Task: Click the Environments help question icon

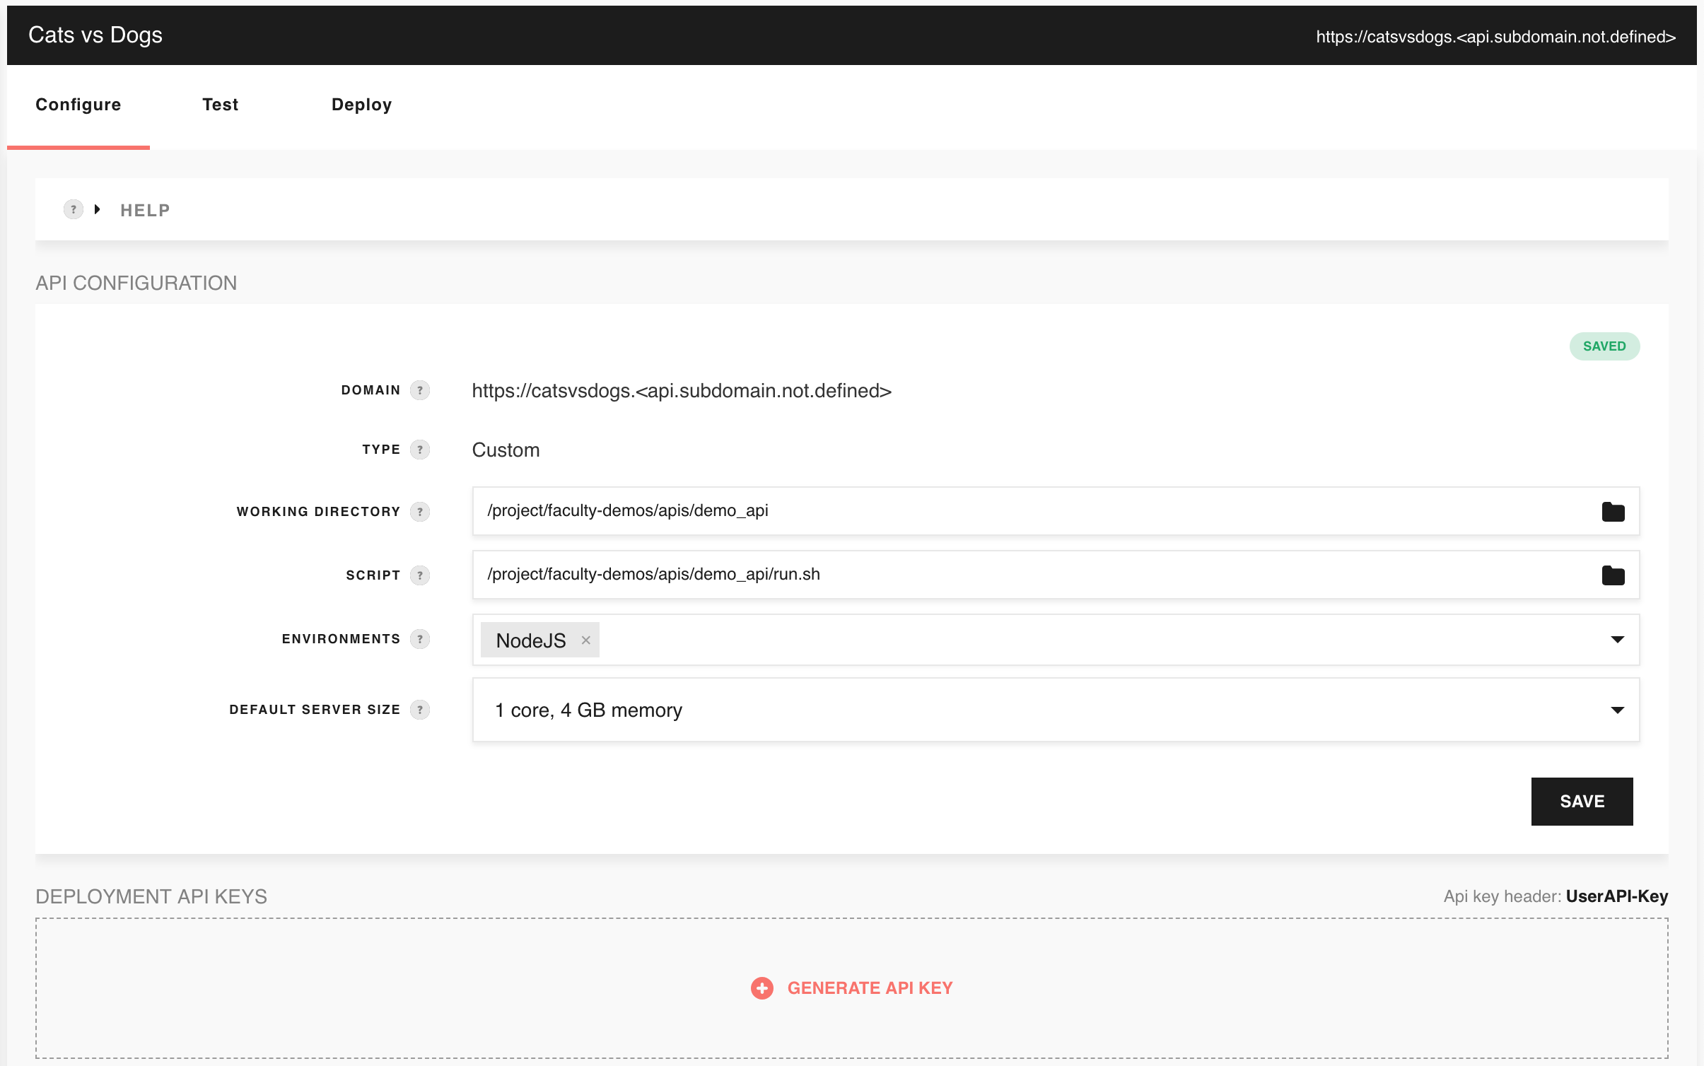Action: pyautogui.click(x=420, y=639)
